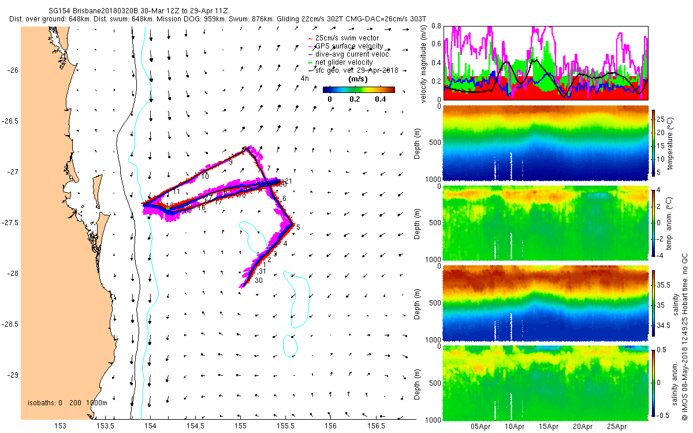Click the 'velocity magnitude (m/s)' axis label
Screen dimensions: 693x433
(x=424, y=63)
